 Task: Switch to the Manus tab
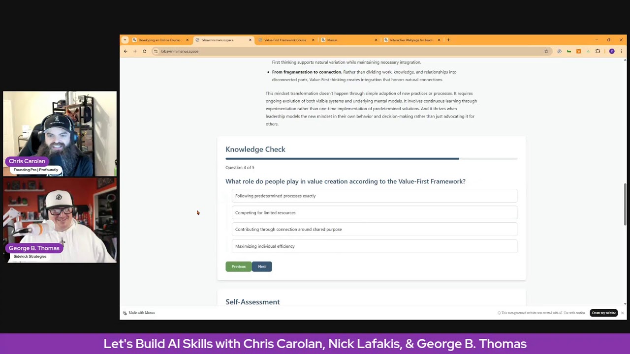(349, 40)
